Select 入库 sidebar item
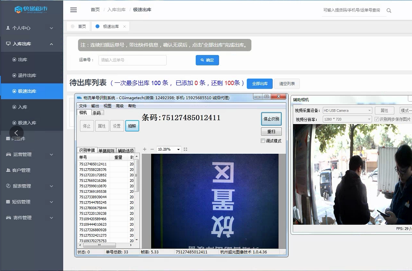This screenshot has height=271, width=412. (31, 107)
